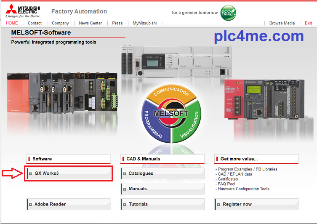This screenshot has width=317, height=224.
Task: Click the MELSOFT center emblem
Action: (x=171, y=113)
